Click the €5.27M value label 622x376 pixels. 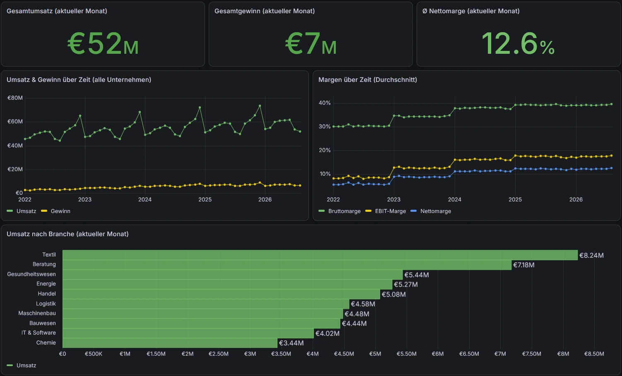click(406, 284)
